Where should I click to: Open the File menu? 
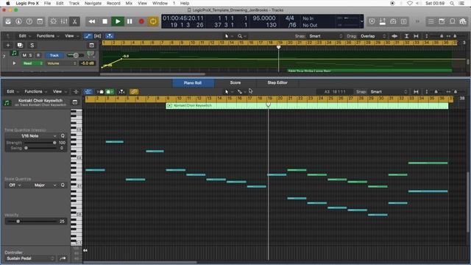coord(47,3)
